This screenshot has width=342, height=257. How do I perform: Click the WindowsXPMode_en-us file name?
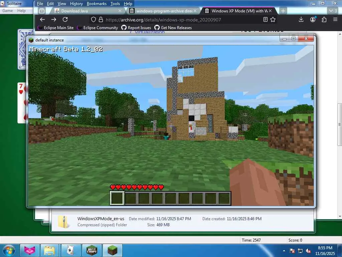pos(101,219)
